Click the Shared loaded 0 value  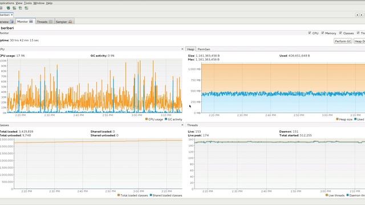(113, 132)
